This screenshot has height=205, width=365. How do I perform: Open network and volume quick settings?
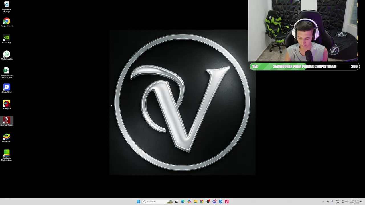345,202
